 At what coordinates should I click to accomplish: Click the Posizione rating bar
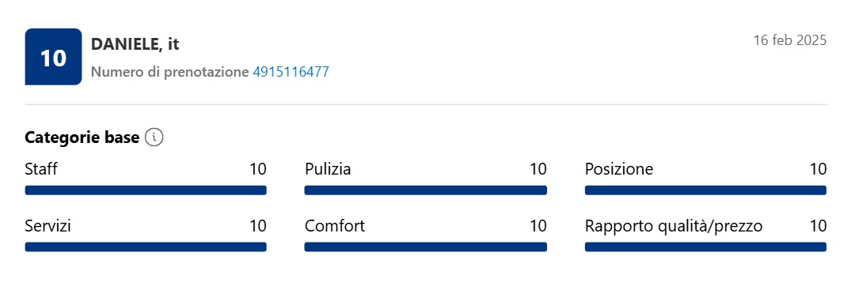705,190
